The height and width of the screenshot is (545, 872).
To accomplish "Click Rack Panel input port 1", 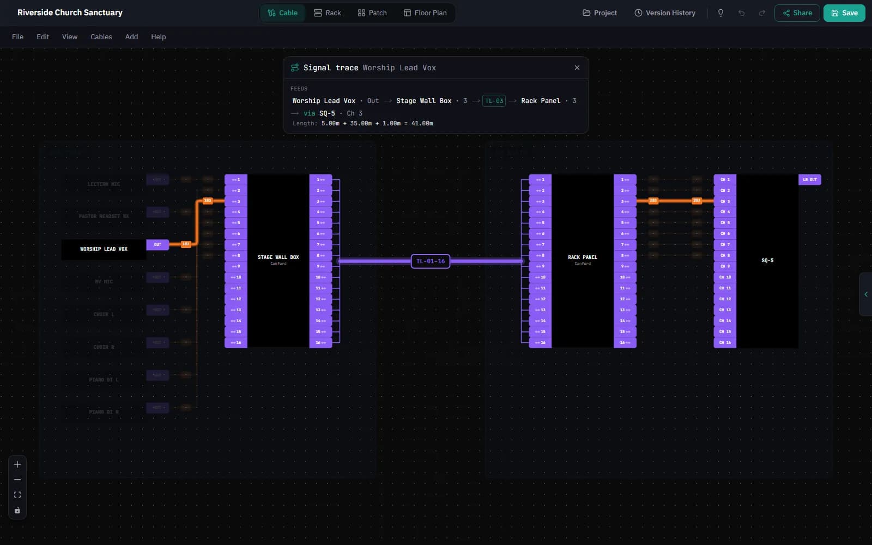I will [540, 179].
